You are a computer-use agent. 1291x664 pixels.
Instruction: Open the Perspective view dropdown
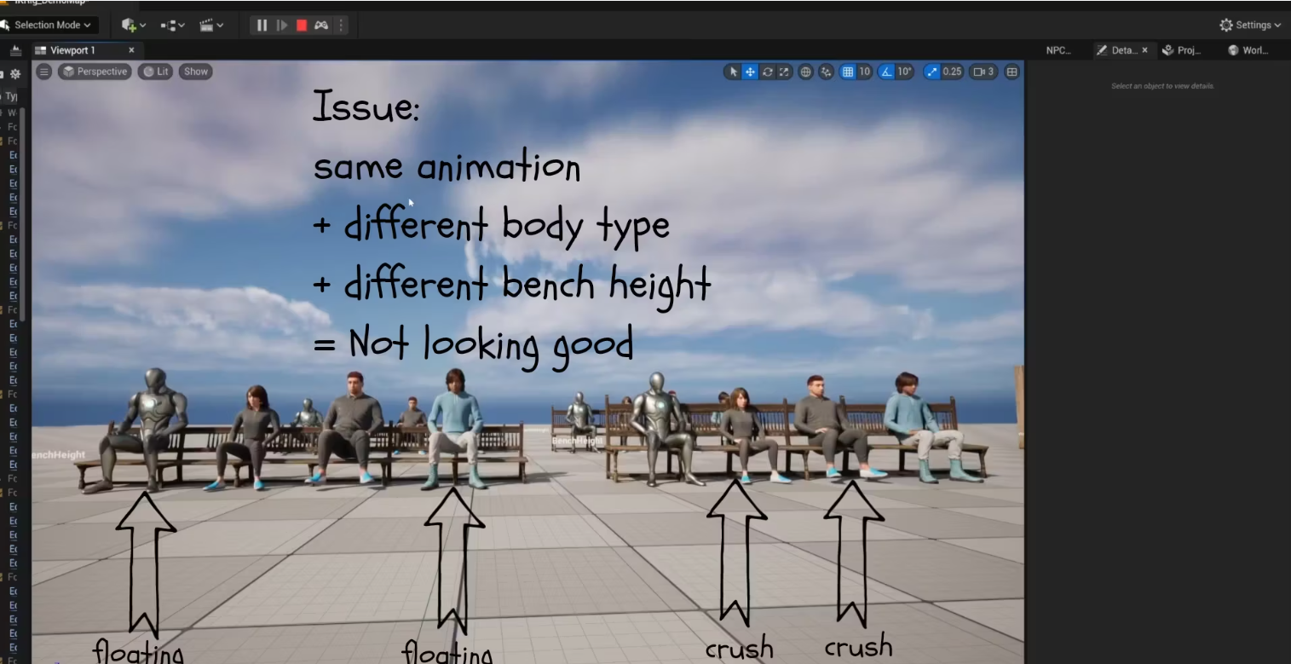click(x=95, y=72)
